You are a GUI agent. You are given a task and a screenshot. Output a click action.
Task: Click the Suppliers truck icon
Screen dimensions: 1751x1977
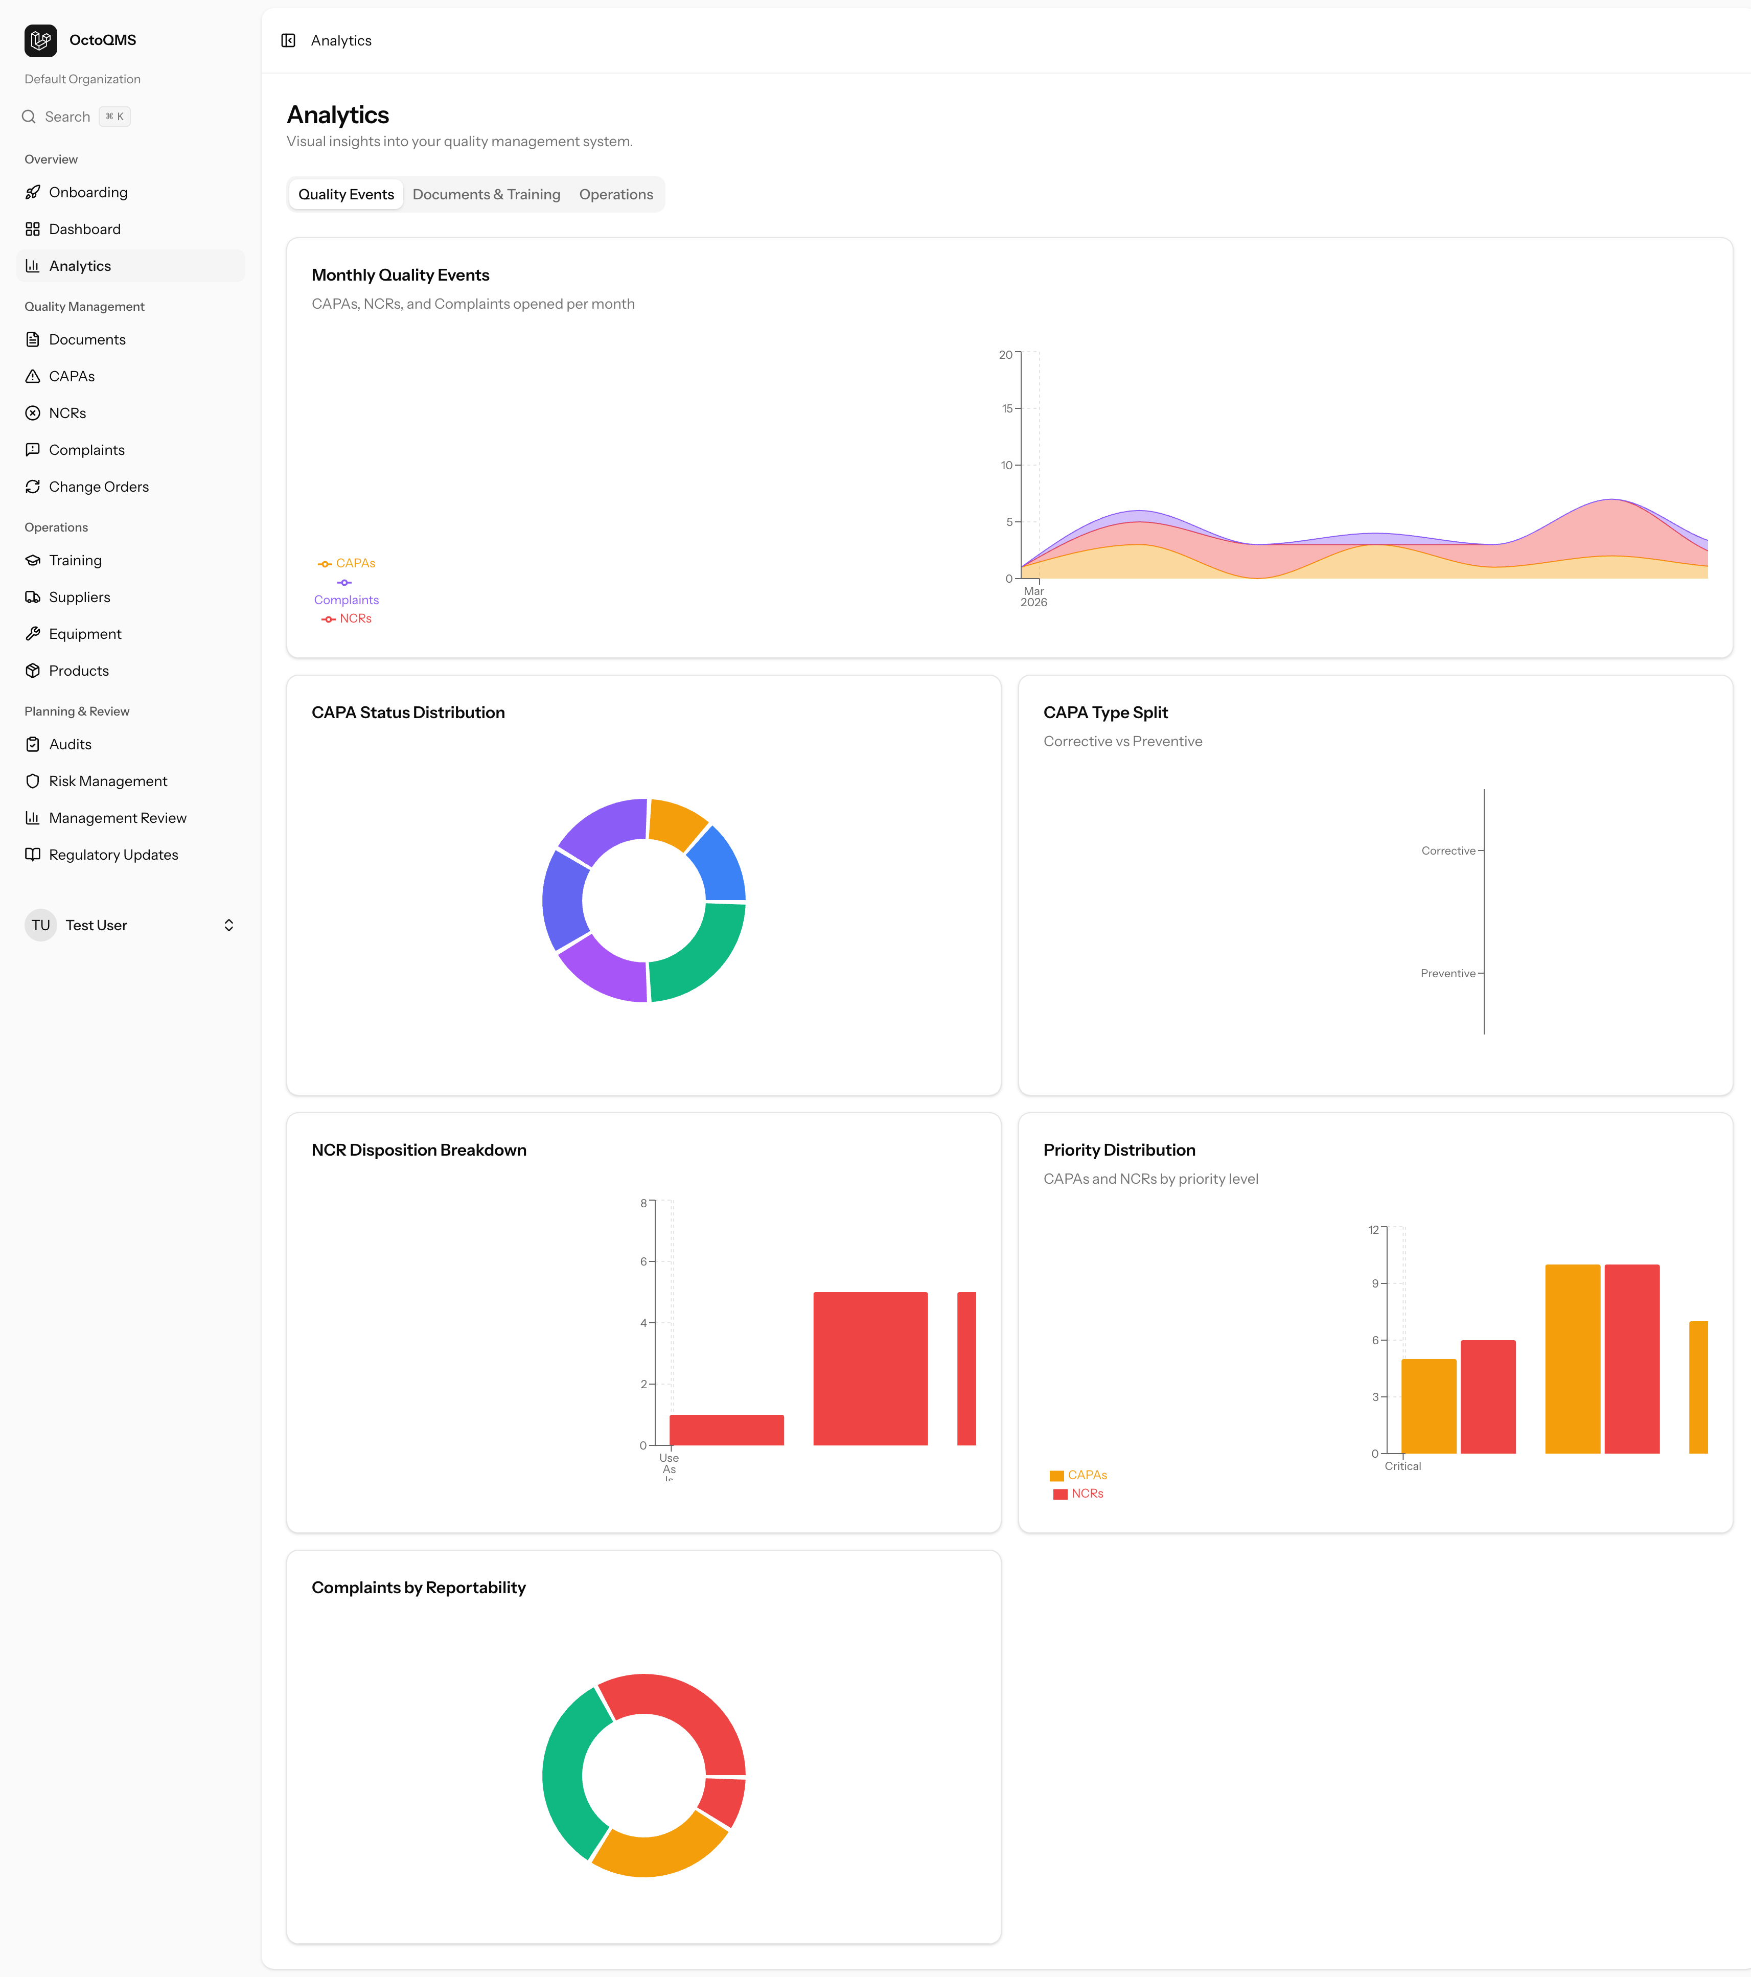[33, 597]
